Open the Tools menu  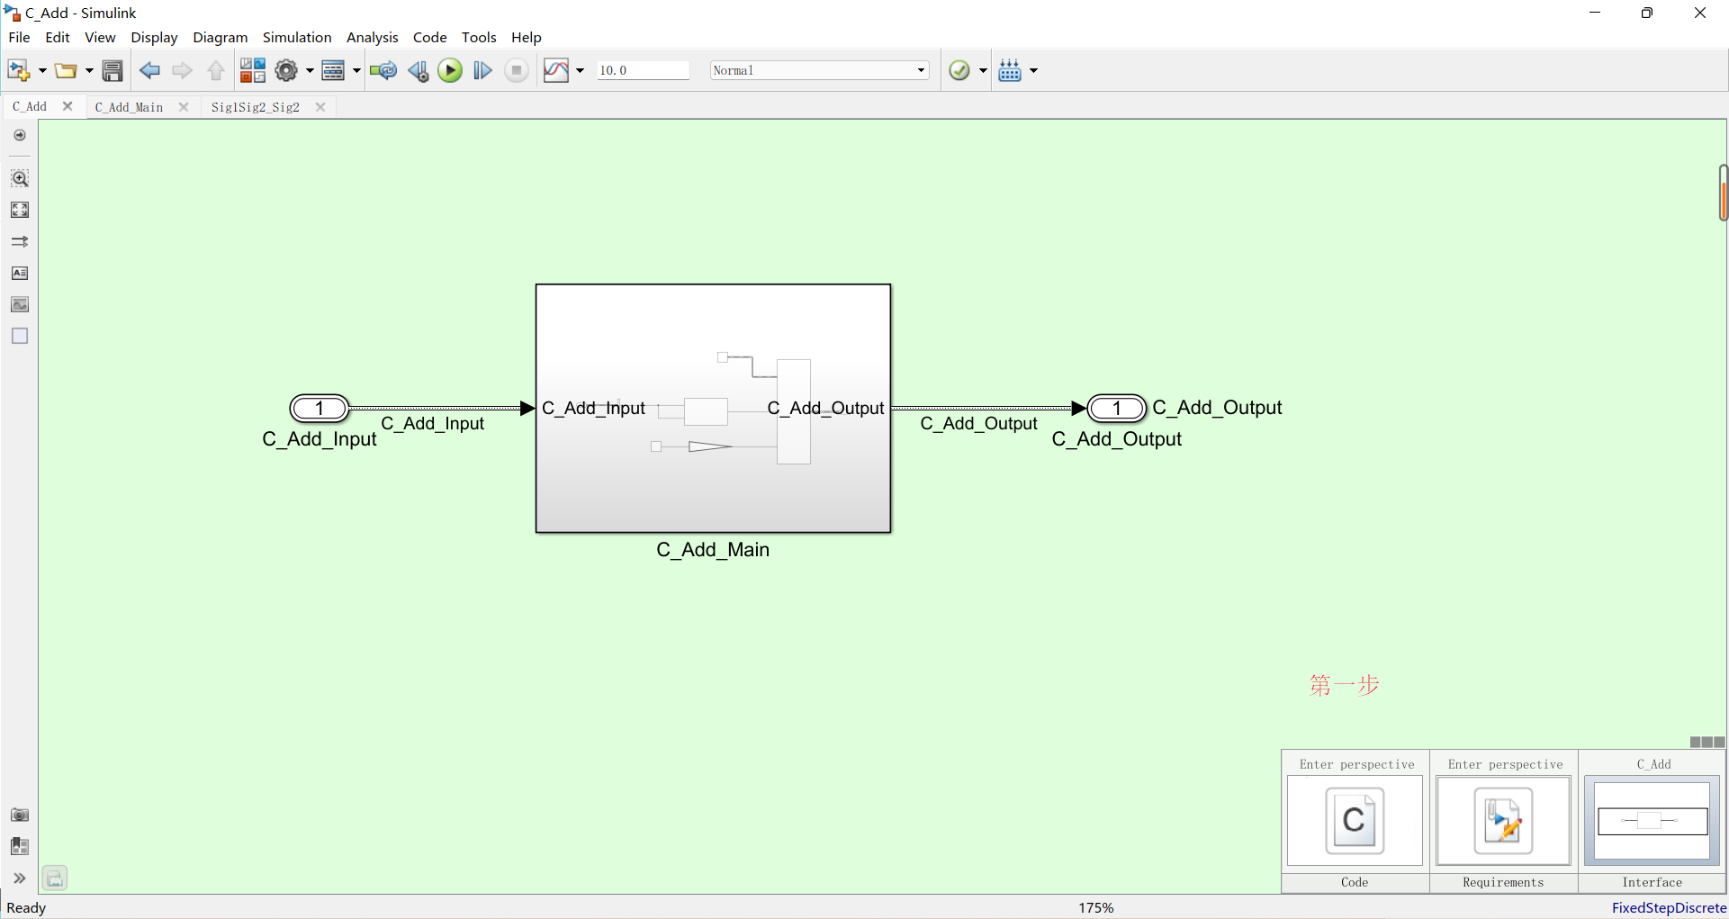[x=479, y=37]
